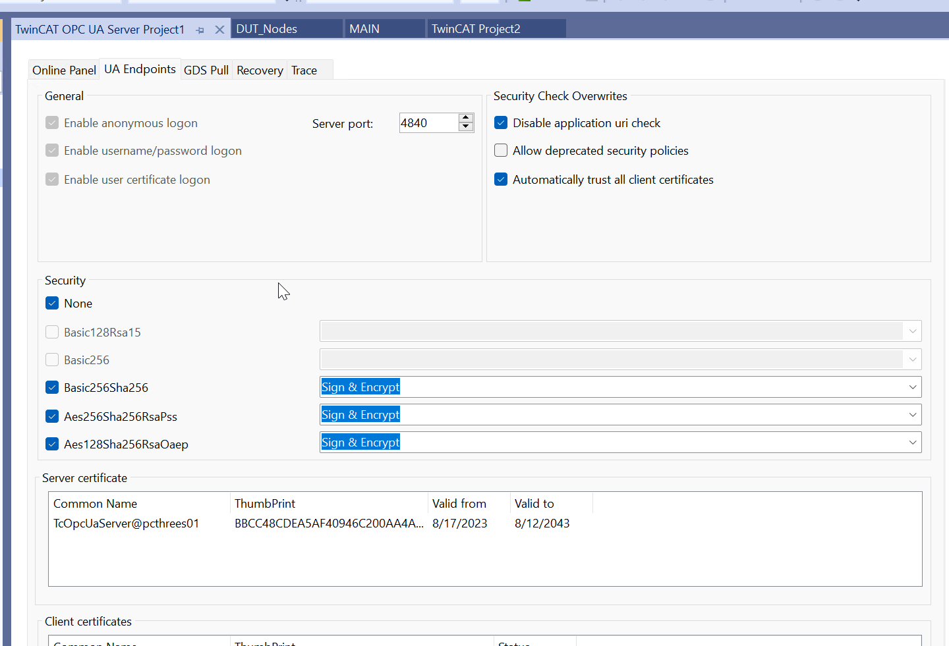Viewport: 949px width, 646px height.
Task: Click the Server port input field
Action: click(x=428, y=123)
